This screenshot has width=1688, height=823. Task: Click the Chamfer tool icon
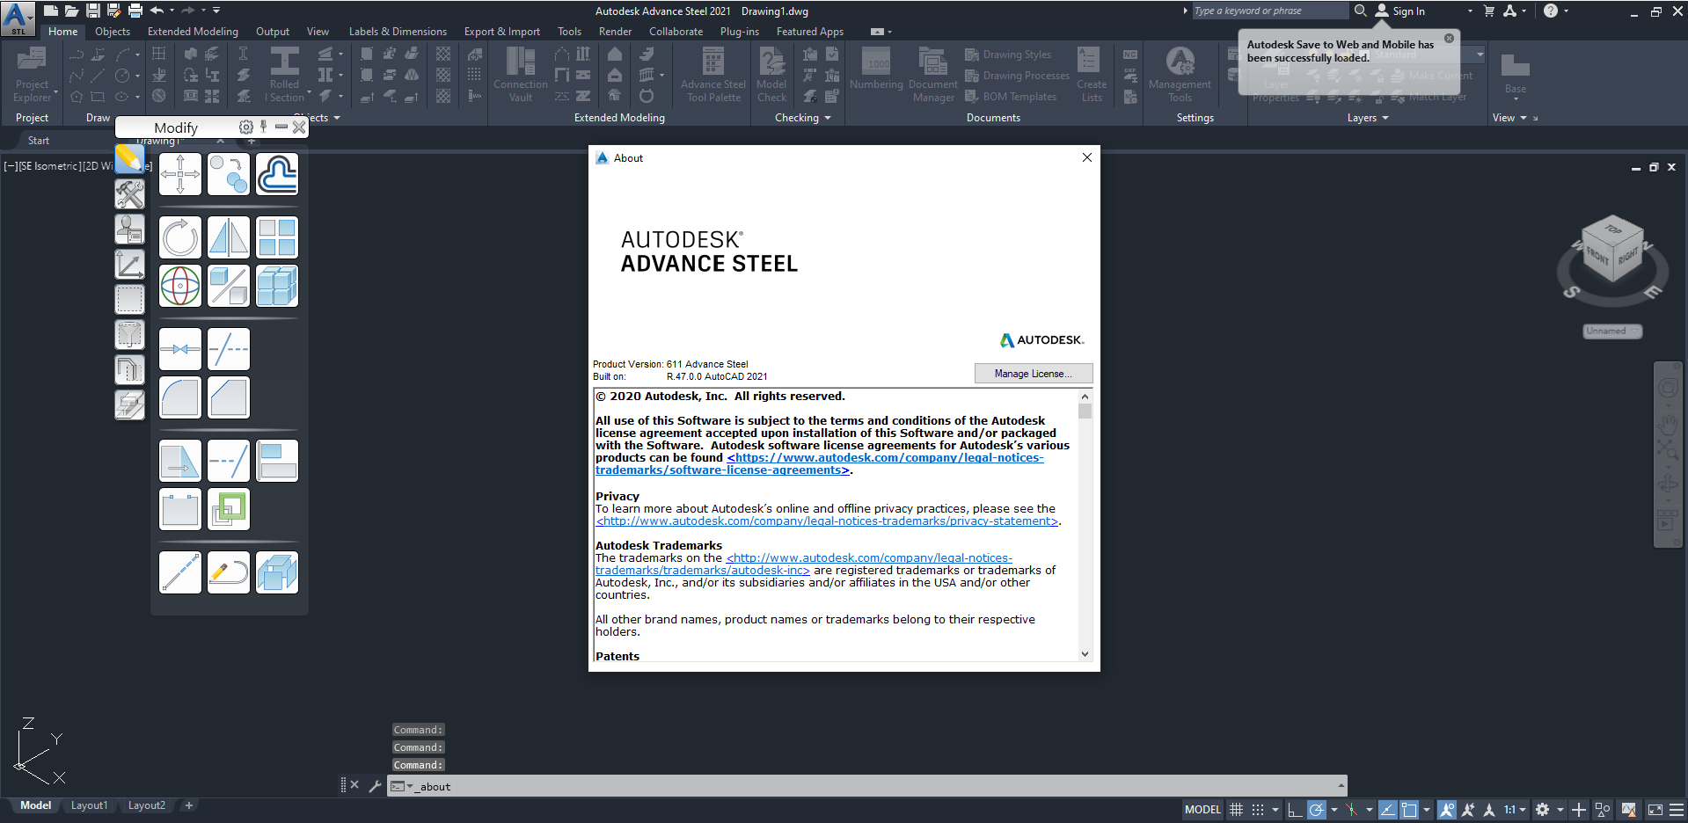(229, 397)
